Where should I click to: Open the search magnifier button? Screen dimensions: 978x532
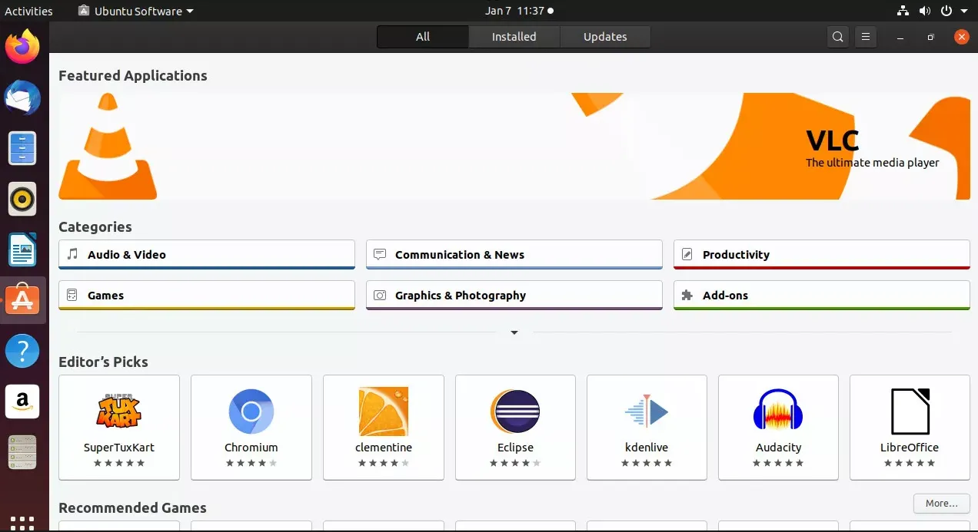[838, 37]
